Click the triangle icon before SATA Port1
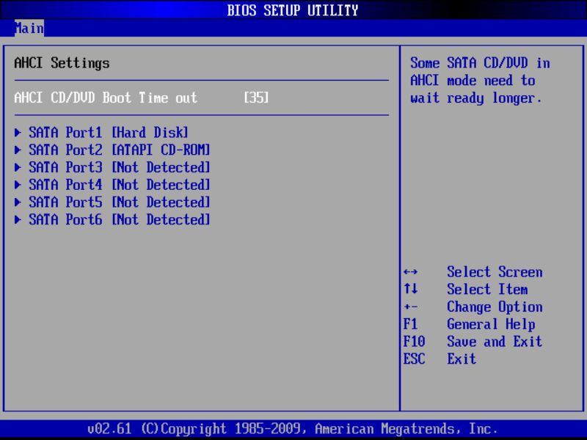 coord(18,133)
